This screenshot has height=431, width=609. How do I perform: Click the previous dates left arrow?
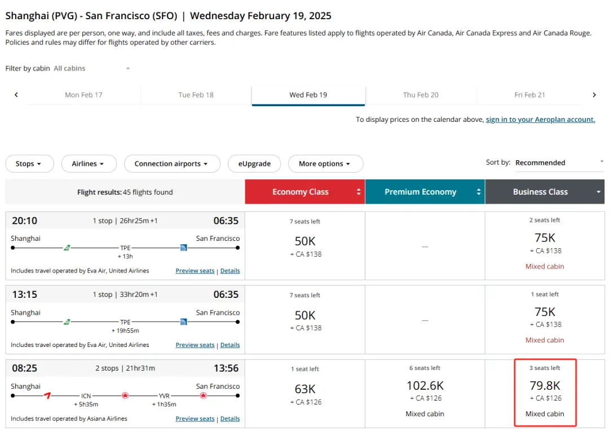[x=16, y=95]
